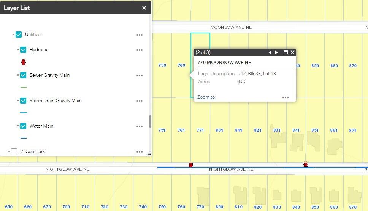The image size is (368, 211).
Task: Maximize the parcel info popup
Action: tap(286, 52)
